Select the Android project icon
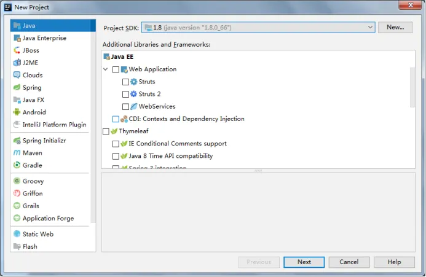The height and width of the screenshot is (277, 426). click(x=17, y=112)
